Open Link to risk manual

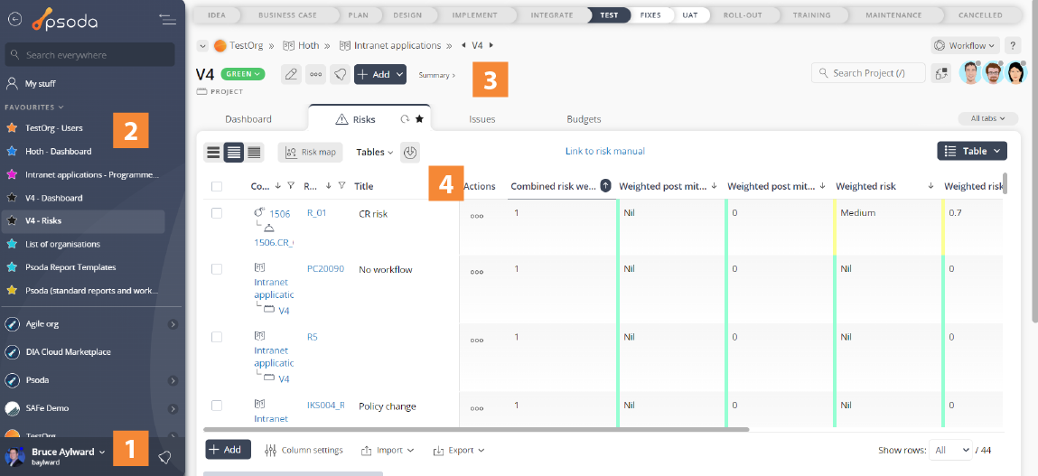click(605, 152)
